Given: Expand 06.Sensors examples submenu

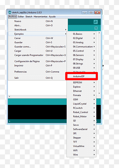Looking at the screenshot, I should (x=82, y=55).
